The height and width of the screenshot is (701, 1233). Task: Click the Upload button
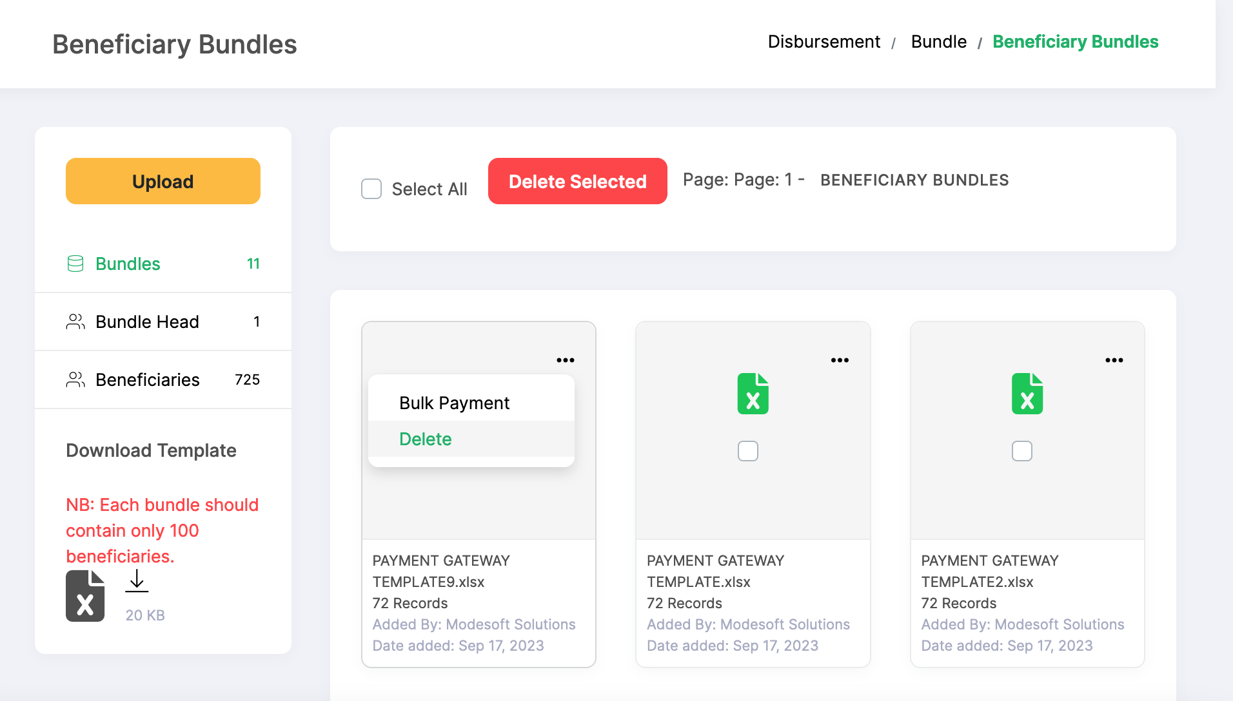[163, 181]
